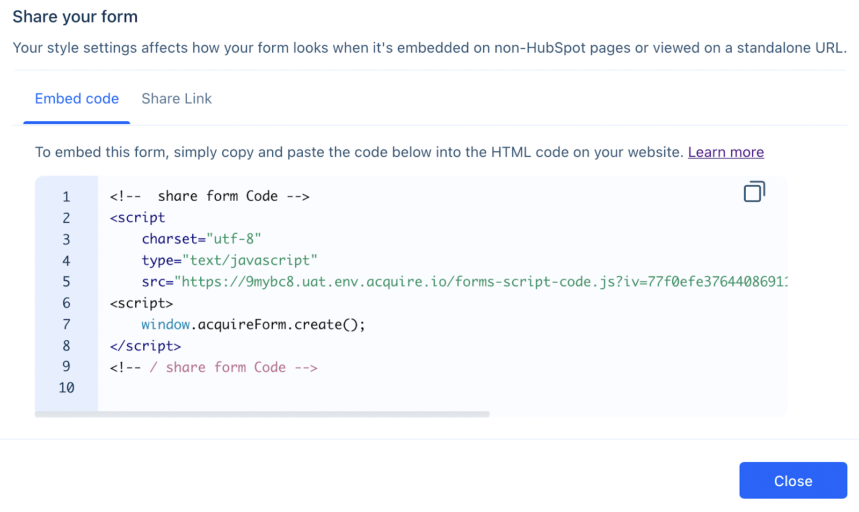Click the code line window.acquireForm.create();
Viewport: 859px width, 512px height.
253,325
